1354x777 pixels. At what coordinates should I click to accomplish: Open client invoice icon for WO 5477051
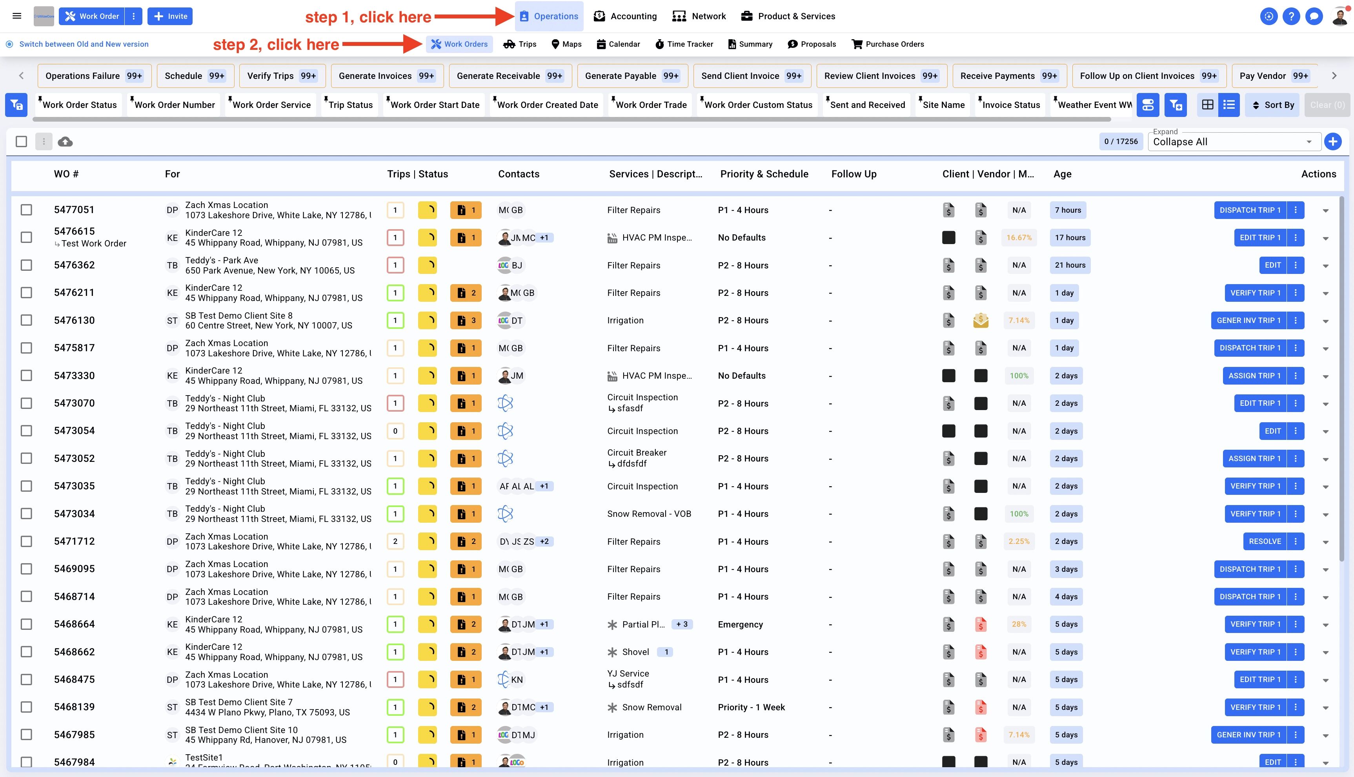tap(948, 210)
